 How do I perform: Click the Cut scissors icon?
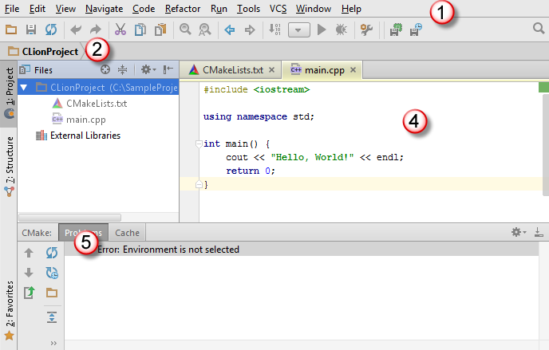click(x=120, y=30)
